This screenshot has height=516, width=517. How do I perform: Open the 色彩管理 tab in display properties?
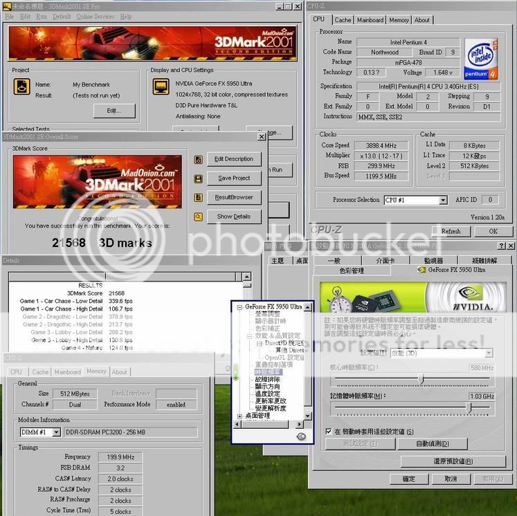coord(352,270)
